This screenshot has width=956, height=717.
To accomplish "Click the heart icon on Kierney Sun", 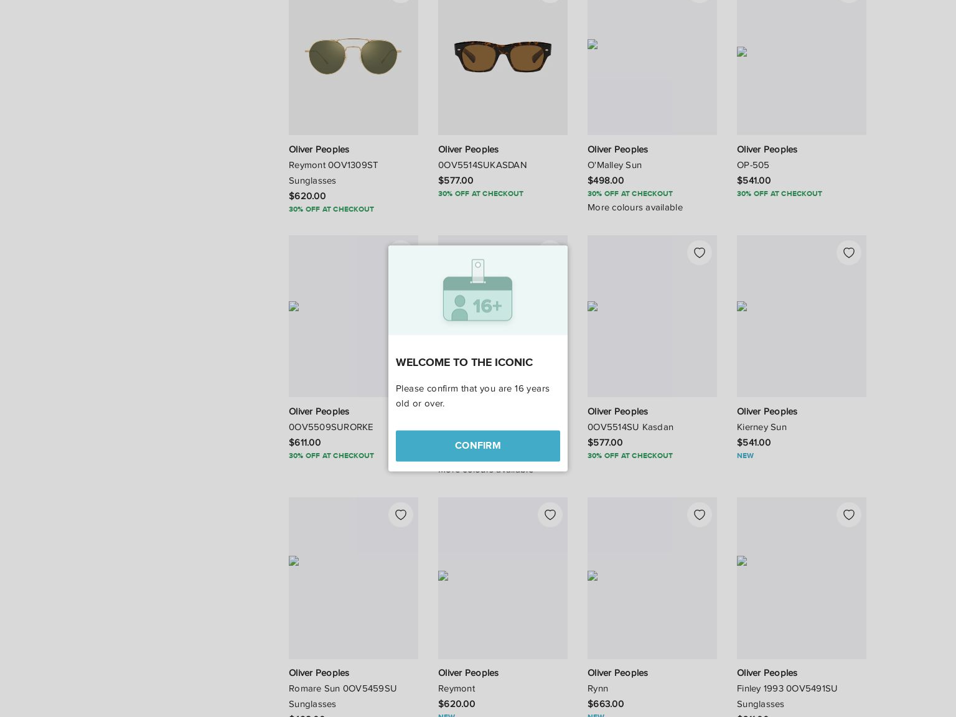I will pyautogui.click(x=849, y=253).
